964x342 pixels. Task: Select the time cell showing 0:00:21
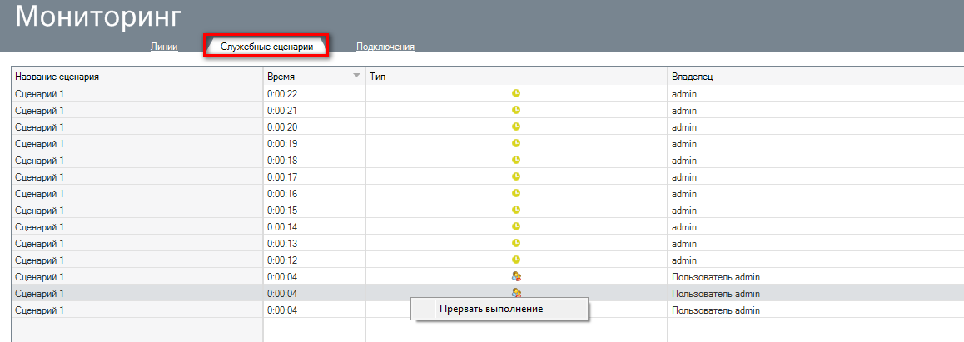click(x=282, y=111)
